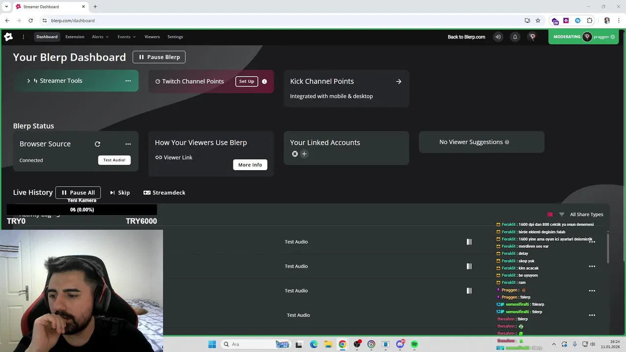Click the Test Audio! button
The height and width of the screenshot is (352, 626).
[x=114, y=160]
